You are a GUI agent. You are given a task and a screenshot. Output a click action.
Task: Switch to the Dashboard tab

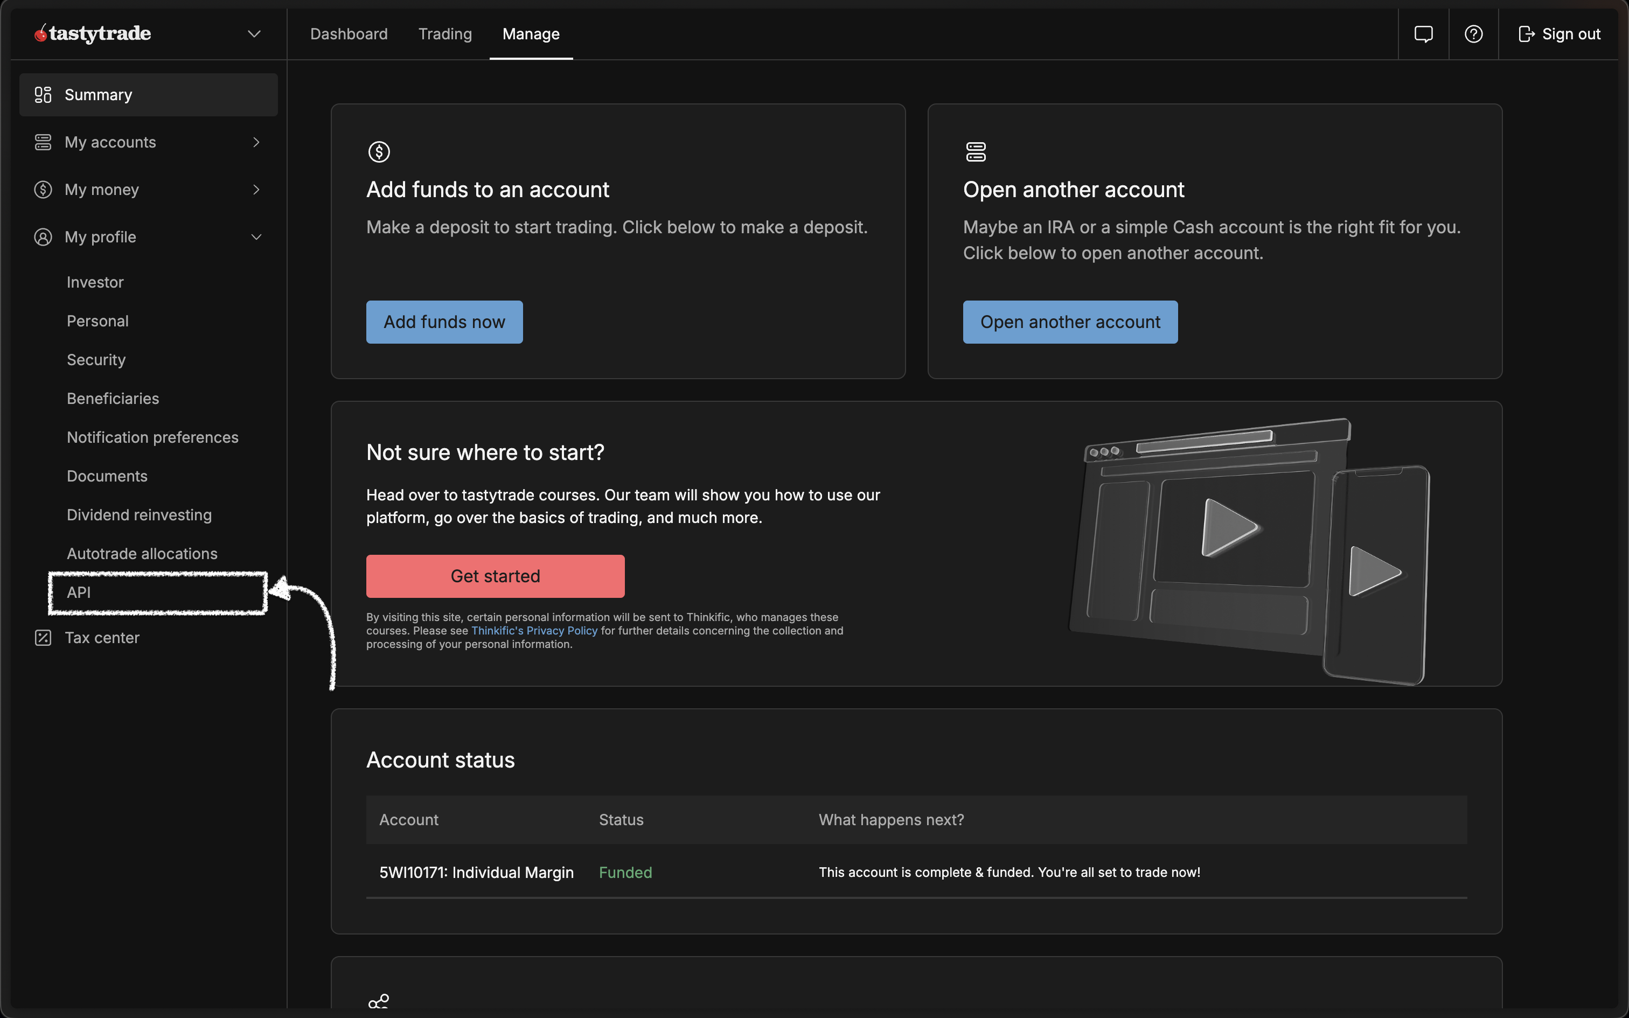point(349,33)
